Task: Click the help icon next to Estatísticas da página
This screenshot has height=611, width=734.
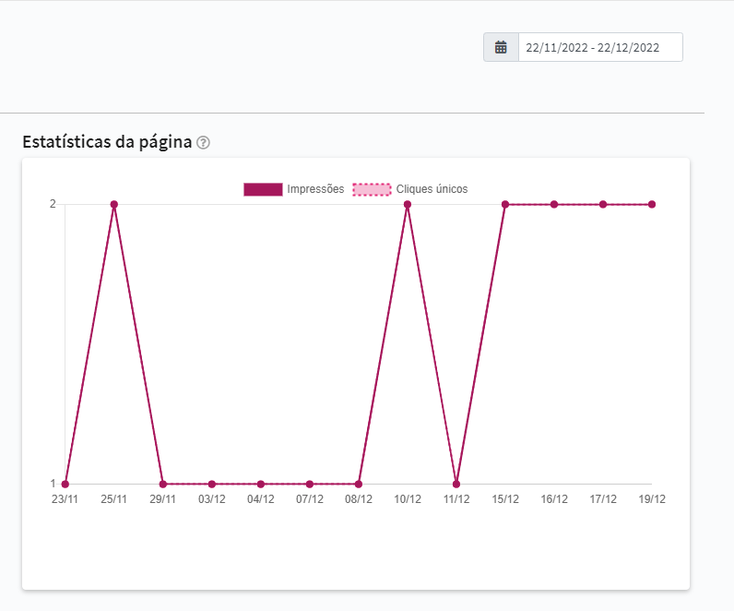Action: (x=204, y=143)
